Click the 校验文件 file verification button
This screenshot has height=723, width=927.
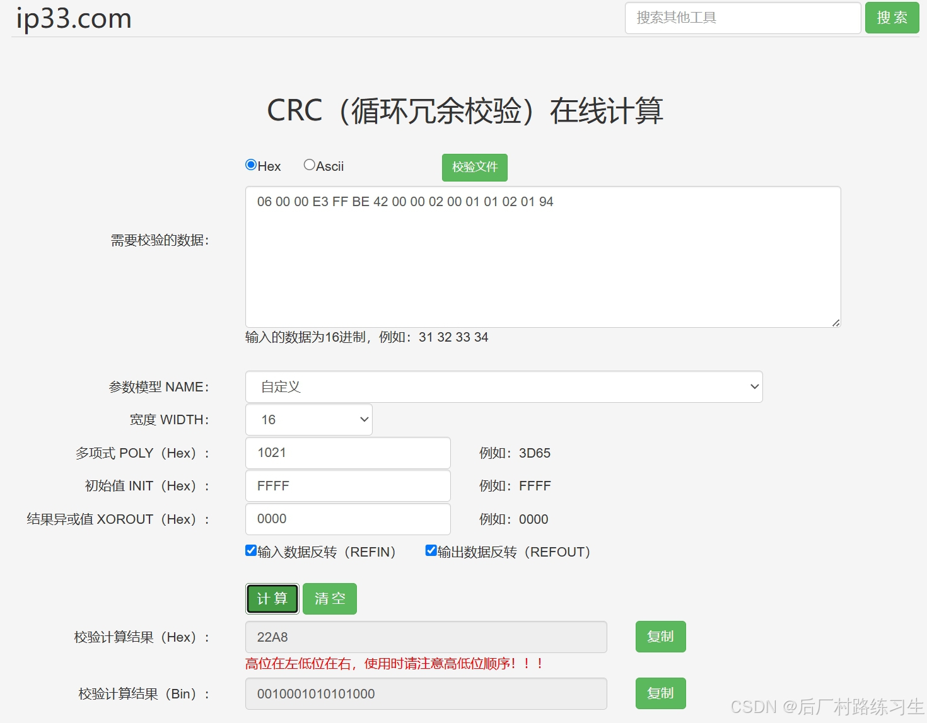tap(474, 167)
